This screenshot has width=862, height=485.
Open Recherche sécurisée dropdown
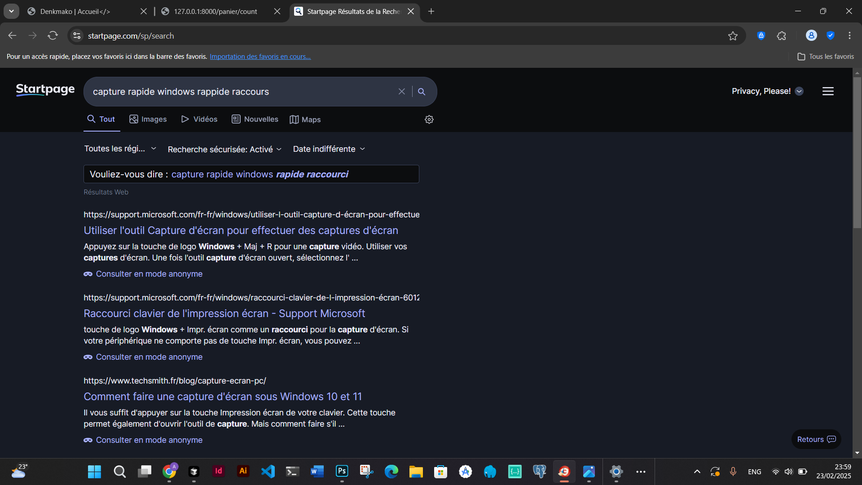click(x=224, y=149)
